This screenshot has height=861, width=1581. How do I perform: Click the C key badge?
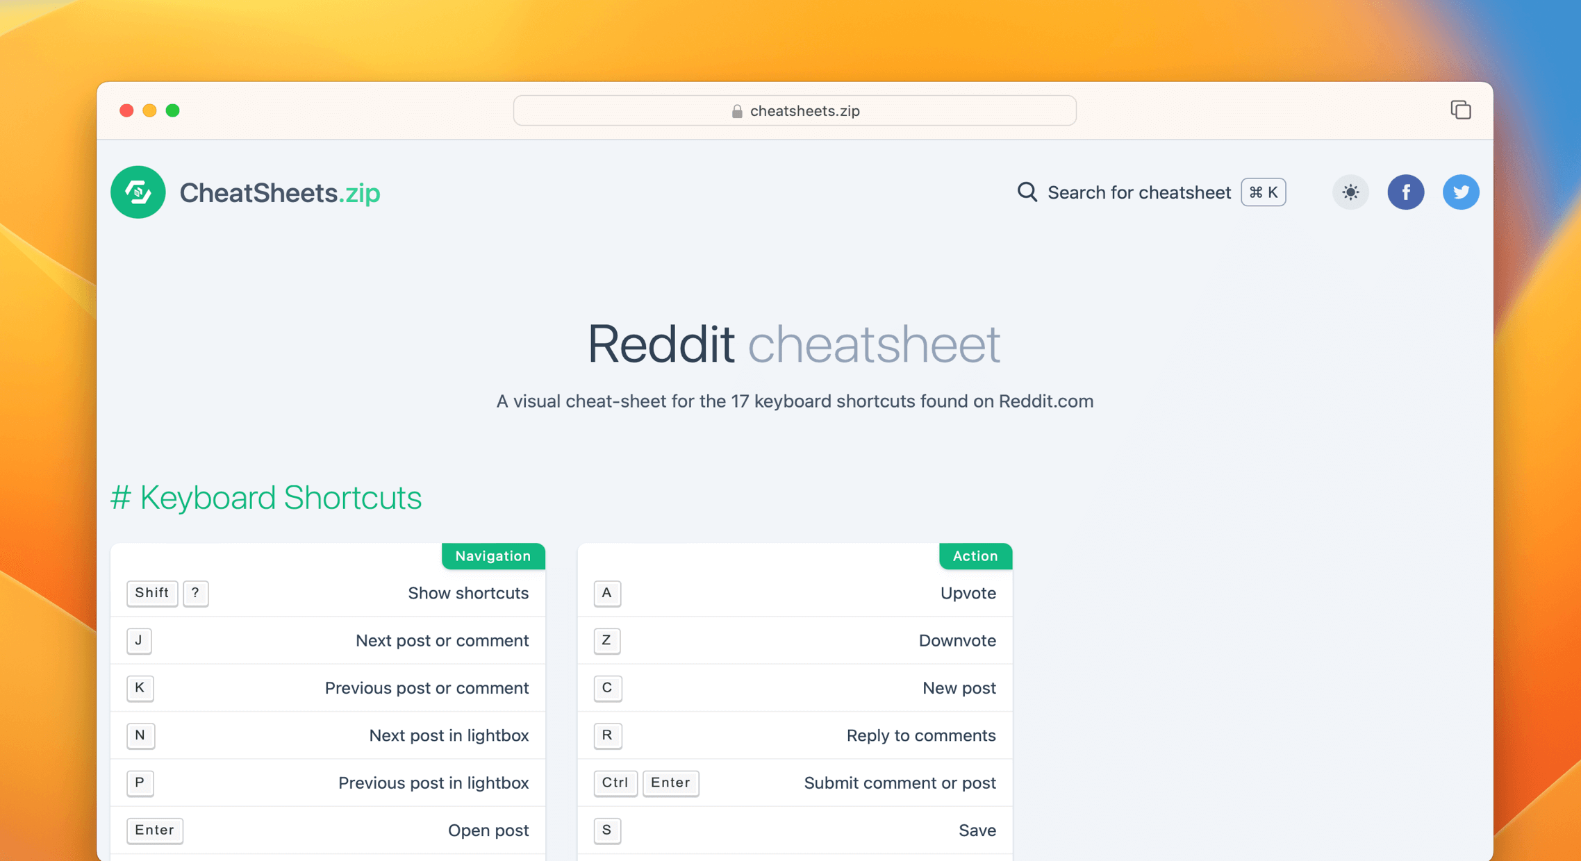(608, 688)
